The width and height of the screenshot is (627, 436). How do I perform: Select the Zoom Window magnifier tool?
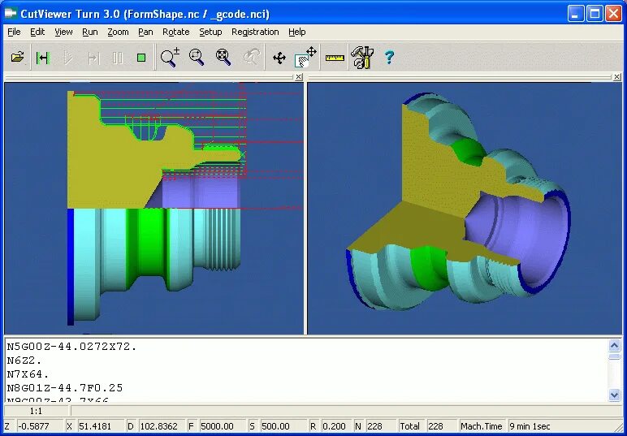point(197,57)
